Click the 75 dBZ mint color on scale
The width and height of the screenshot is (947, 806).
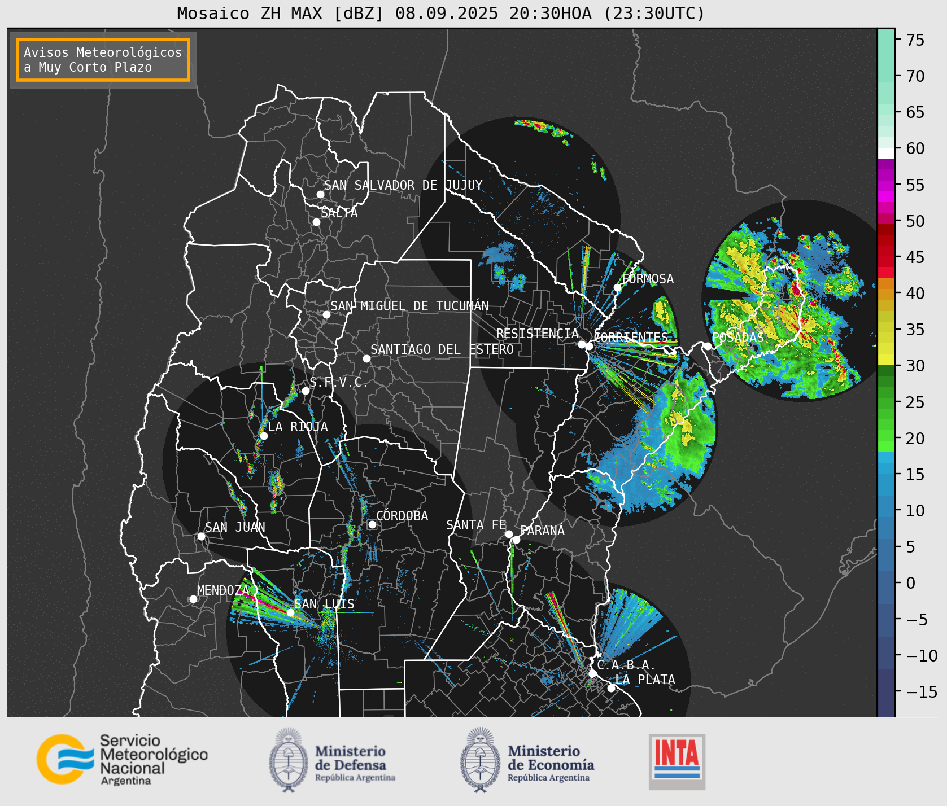(886, 40)
